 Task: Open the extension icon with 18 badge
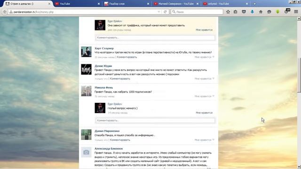287,11
